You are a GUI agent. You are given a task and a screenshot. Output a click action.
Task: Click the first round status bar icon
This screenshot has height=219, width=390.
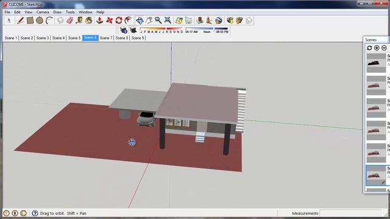pos(7,213)
